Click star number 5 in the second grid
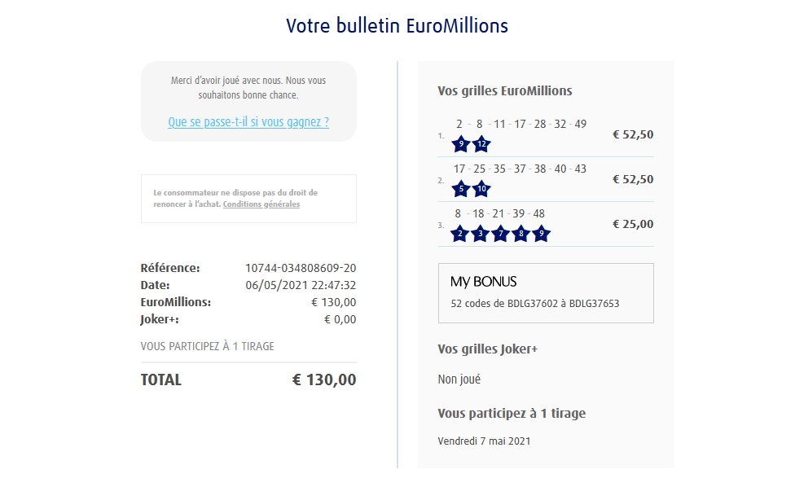 (461, 189)
